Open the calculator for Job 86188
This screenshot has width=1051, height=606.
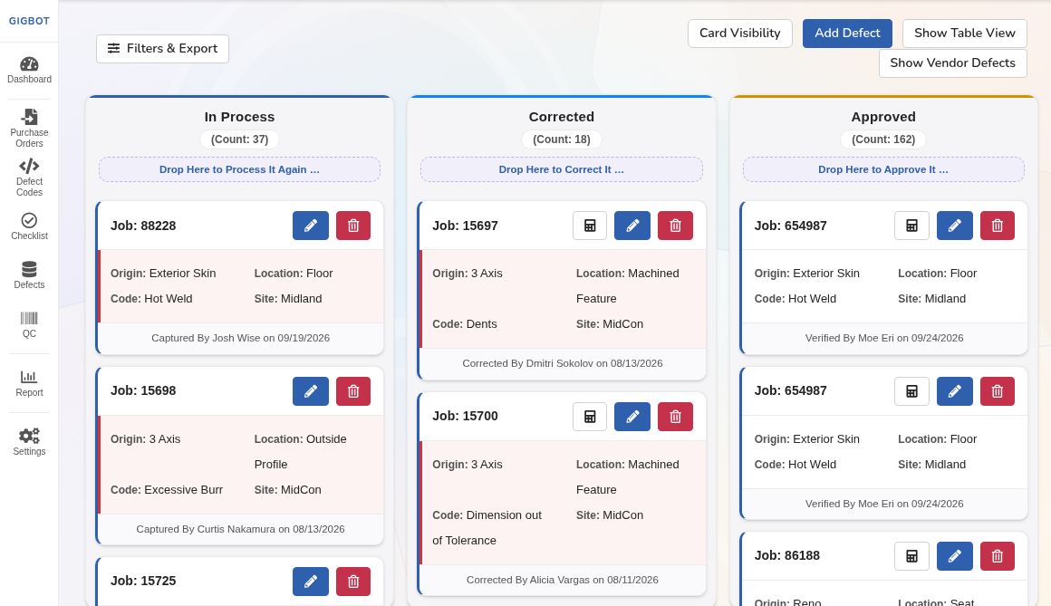coord(911,556)
